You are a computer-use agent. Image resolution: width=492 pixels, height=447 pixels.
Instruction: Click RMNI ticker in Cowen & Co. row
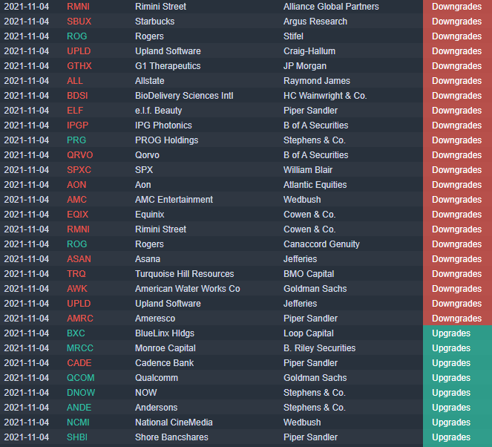(78, 229)
